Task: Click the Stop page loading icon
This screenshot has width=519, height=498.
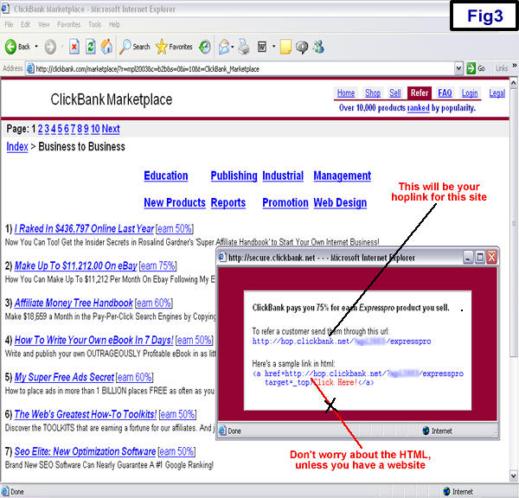Action: [74, 47]
